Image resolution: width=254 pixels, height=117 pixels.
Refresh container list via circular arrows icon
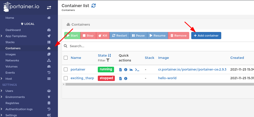[x=94, y=6]
